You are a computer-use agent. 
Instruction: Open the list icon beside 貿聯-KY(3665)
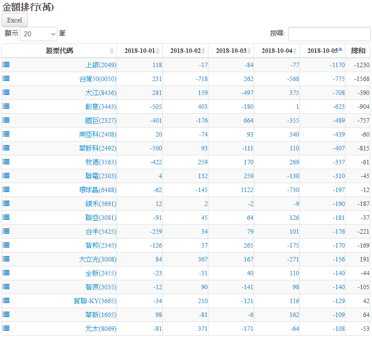pyautogui.click(x=6, y=300)
